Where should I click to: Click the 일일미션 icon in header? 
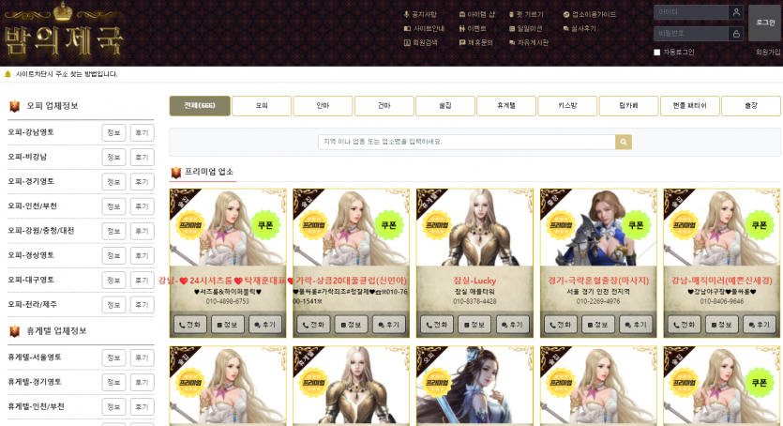click(512, 28)
